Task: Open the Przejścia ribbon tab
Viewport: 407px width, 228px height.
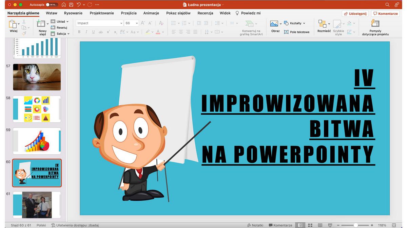Action: pyautogui.click(x=129, y=13)
